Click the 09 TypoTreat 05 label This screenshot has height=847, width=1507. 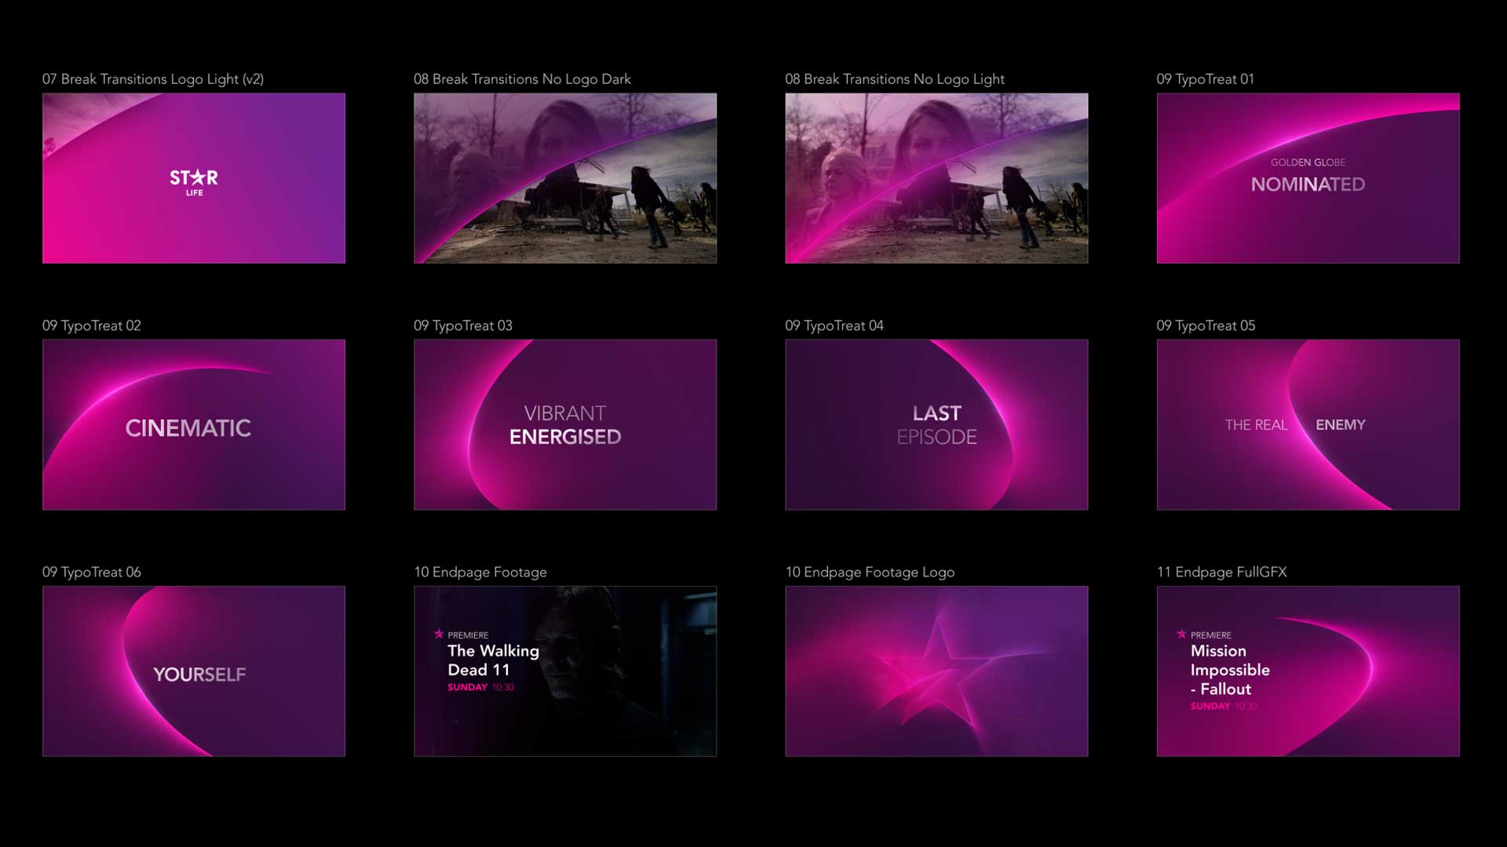coord(1205,325)
